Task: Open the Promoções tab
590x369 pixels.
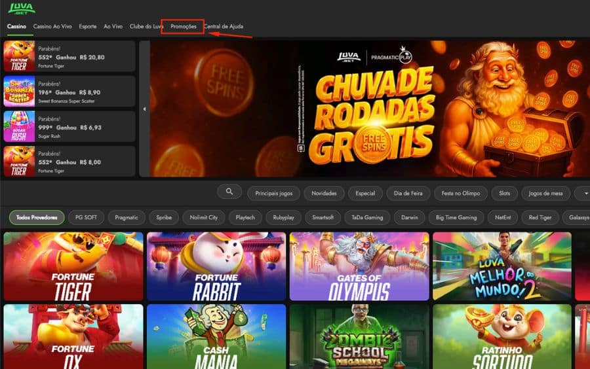Action: tap(184, 26)
